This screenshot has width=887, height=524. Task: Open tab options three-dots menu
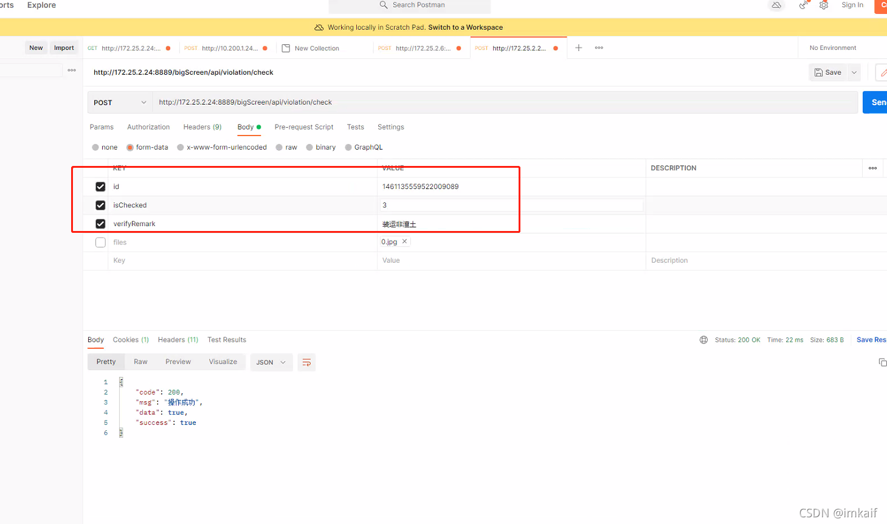599,47
